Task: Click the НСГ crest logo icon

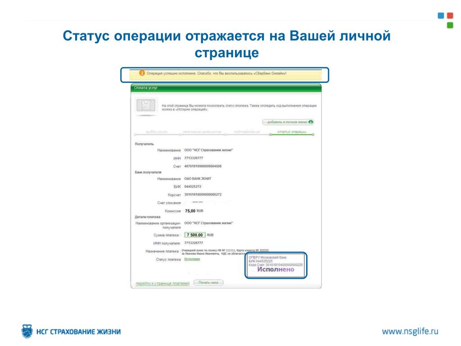Action: pos(27,331)
